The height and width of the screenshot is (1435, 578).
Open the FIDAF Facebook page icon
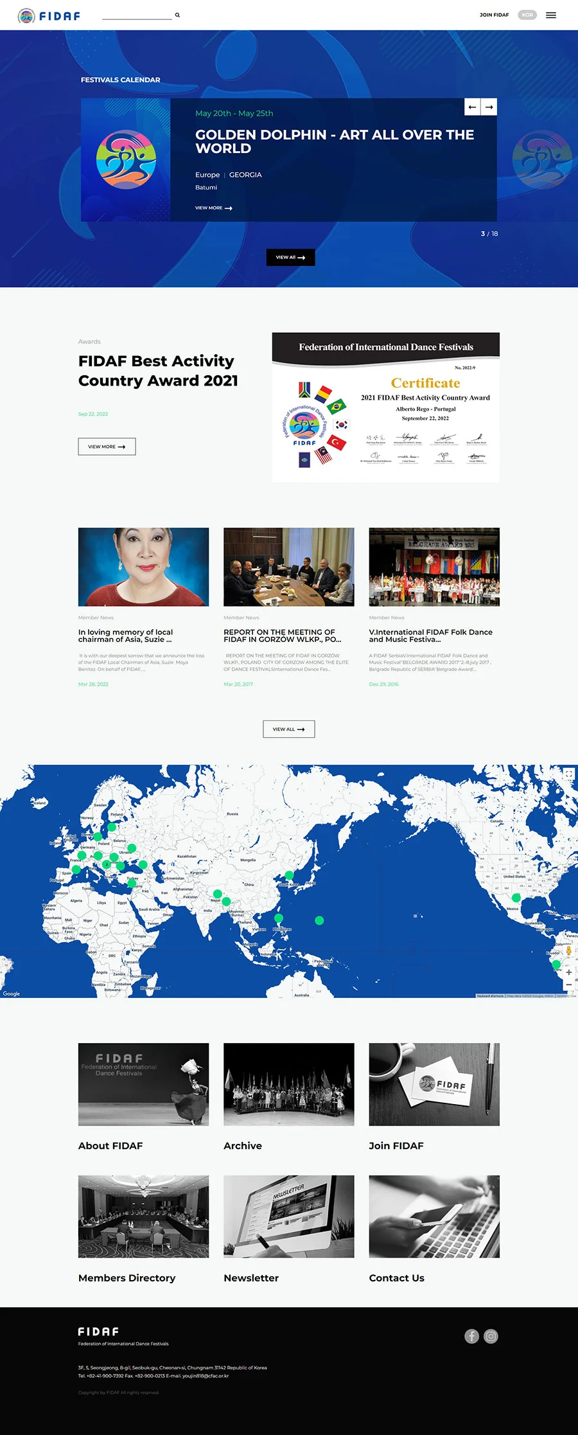(x=471, y=1336)
